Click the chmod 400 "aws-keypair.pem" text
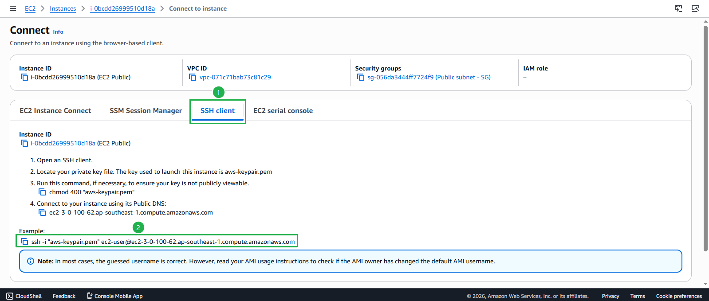 pyautogui.click(x=92, y=192)
